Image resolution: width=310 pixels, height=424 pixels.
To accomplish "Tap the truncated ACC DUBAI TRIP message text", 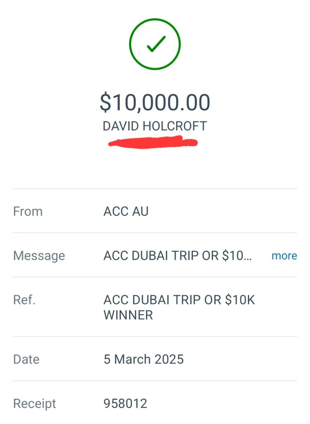I will click(177, 255).
